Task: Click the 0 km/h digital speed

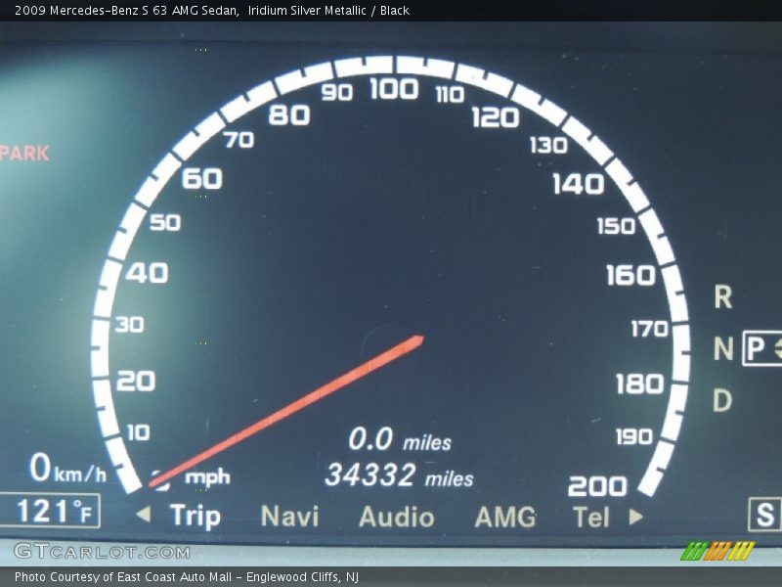Action: (x=67, y=468)
